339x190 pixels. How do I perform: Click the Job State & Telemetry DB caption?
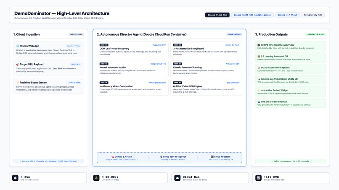[221, 160]
